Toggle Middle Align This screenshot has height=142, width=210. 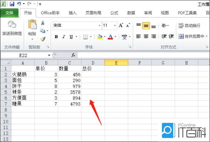coord(146,26)
